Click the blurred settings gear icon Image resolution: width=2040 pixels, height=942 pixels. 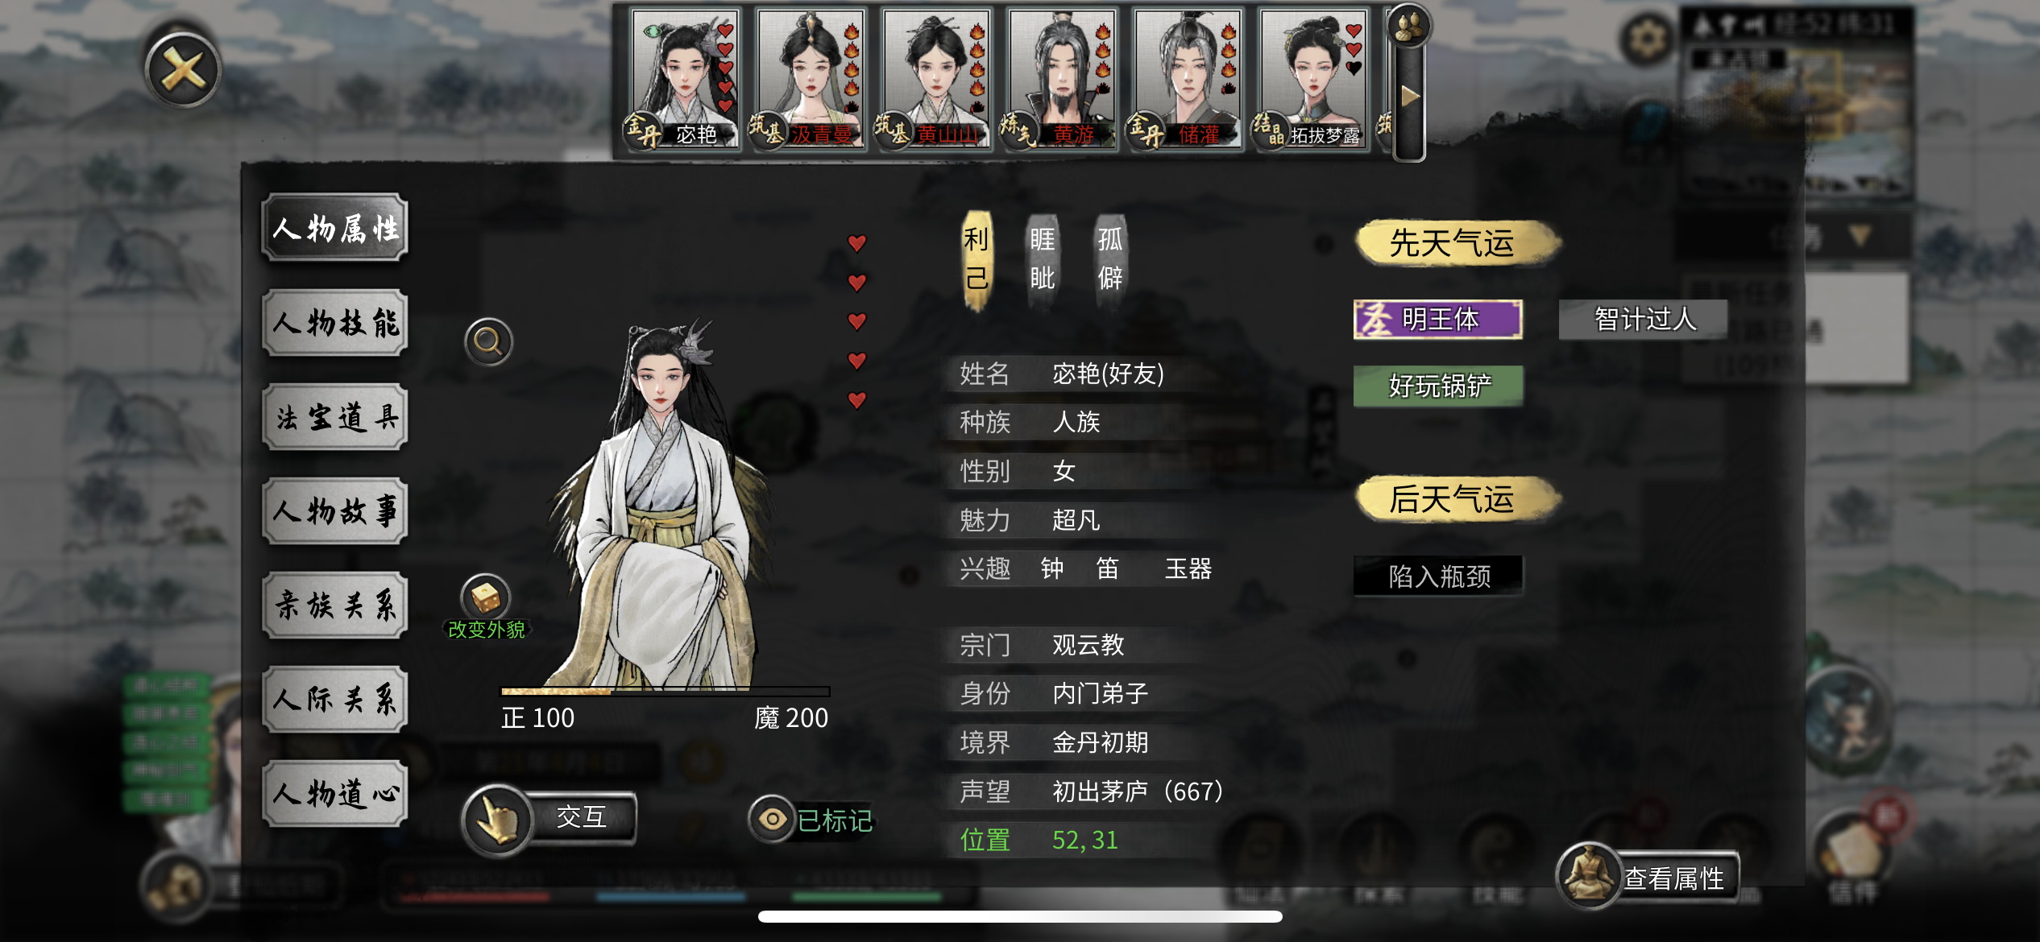point(1648,38)
